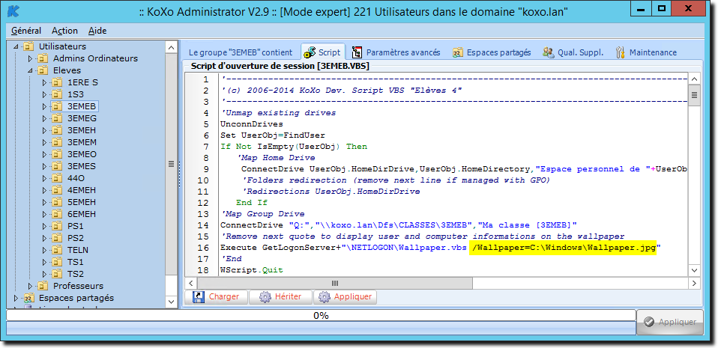Expand the 1ERE S node arrow
This screenshot has height=348, width=718.
[45, 82]
